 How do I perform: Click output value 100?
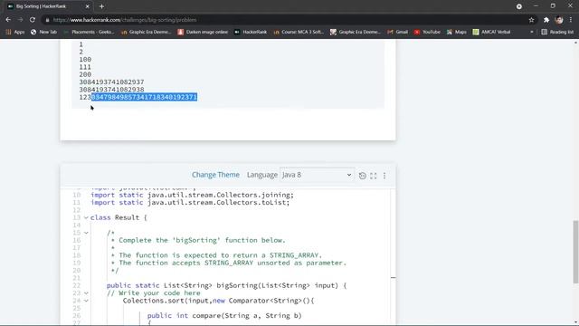[85, 60]
